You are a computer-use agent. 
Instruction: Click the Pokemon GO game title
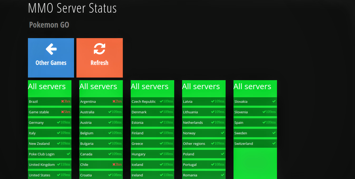click(x=49, y=25)
